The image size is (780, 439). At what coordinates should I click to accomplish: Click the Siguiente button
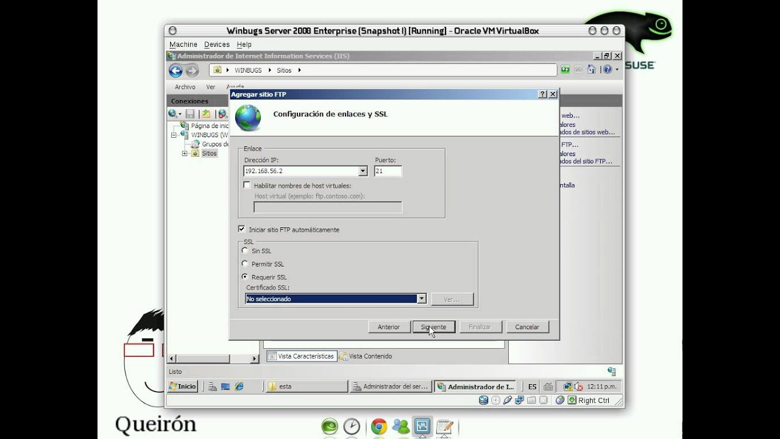[x=433, y=327]
